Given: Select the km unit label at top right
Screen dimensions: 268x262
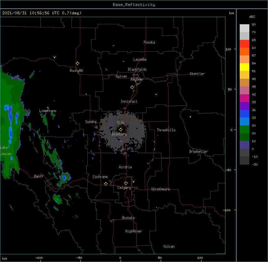Looking at the screenshot, I should point(232,13).
